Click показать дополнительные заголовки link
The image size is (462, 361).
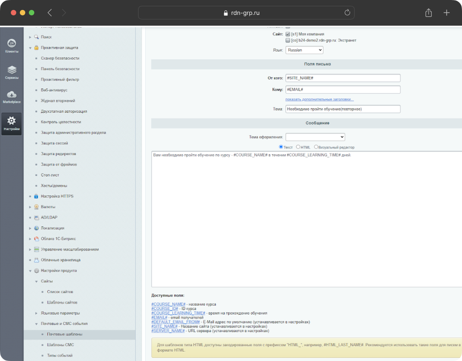click(x=319, y=99)
